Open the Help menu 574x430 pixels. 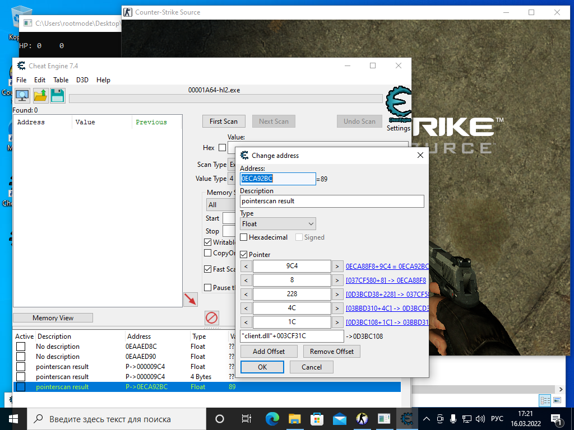tap(103, 80)
